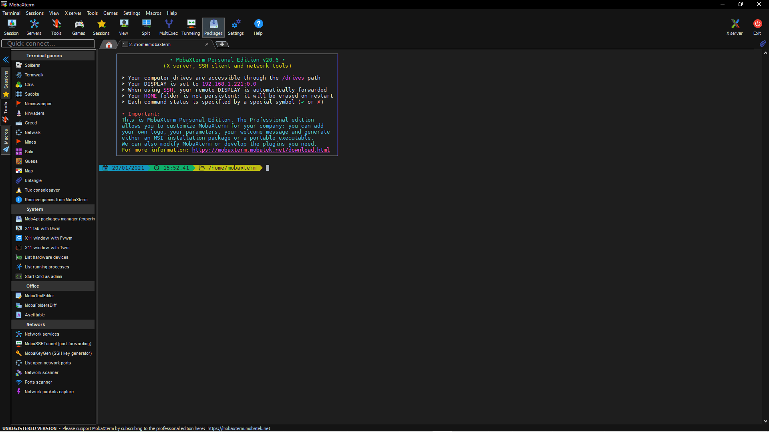Open the mobaxterm download.html link in terminal
Image resolution: width=769 pixels, height=432 pixels.
(261, 150)
